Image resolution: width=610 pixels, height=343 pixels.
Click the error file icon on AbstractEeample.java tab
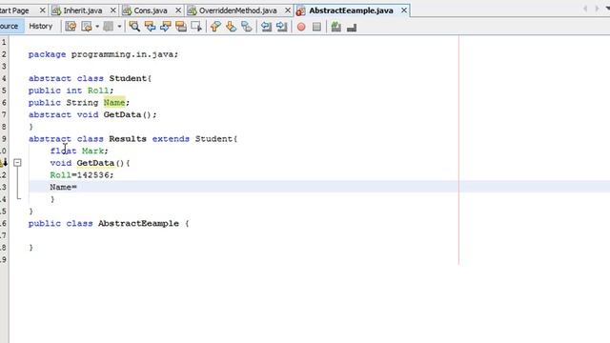[x=301, y=10]
